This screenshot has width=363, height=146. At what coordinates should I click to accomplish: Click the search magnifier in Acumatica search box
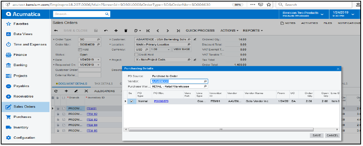coord(107,14)
